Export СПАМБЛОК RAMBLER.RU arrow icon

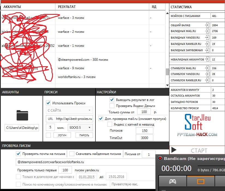coord(207,80)
